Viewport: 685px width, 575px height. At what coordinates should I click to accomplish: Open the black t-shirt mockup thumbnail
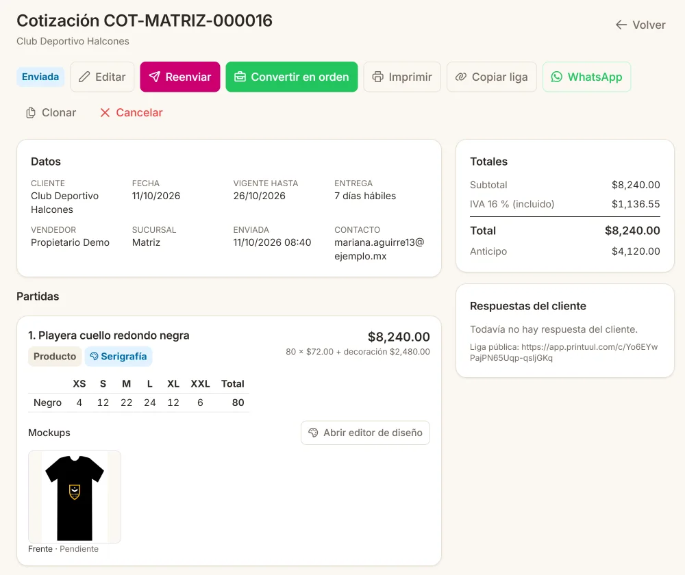(x=75, y=497)
